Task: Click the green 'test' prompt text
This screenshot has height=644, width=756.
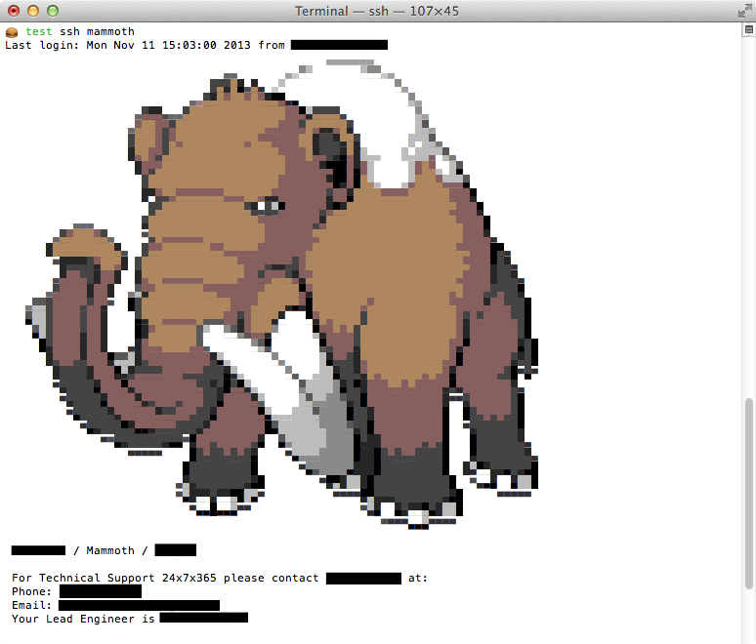Action: coord(38,32)
